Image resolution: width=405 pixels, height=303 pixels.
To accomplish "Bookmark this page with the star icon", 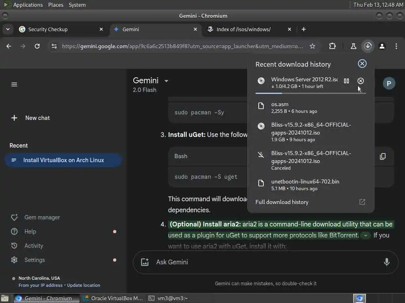I will coord(312,47).
